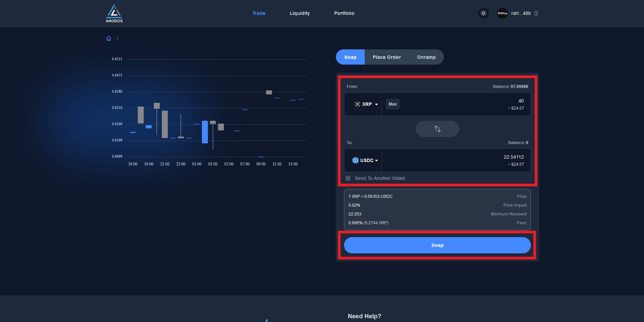This screenshot has height=322, width=644.
Task: Open the XRP token dropdown
Action: [376, 104]
